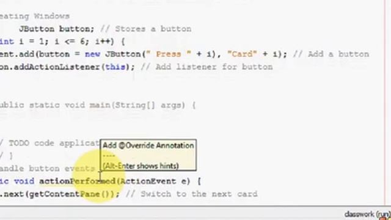This screenshot has width=391, height=220.
Task: Click the "// Switch to the next card" comment
Action: click(191, 194)
